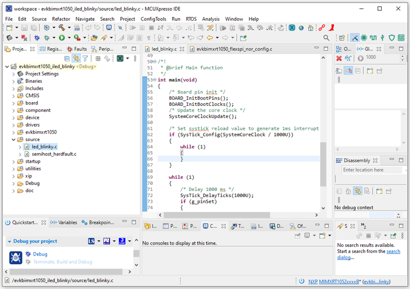
Task: Open the dropdown arrow next to Run button
Action: point(69,38)
